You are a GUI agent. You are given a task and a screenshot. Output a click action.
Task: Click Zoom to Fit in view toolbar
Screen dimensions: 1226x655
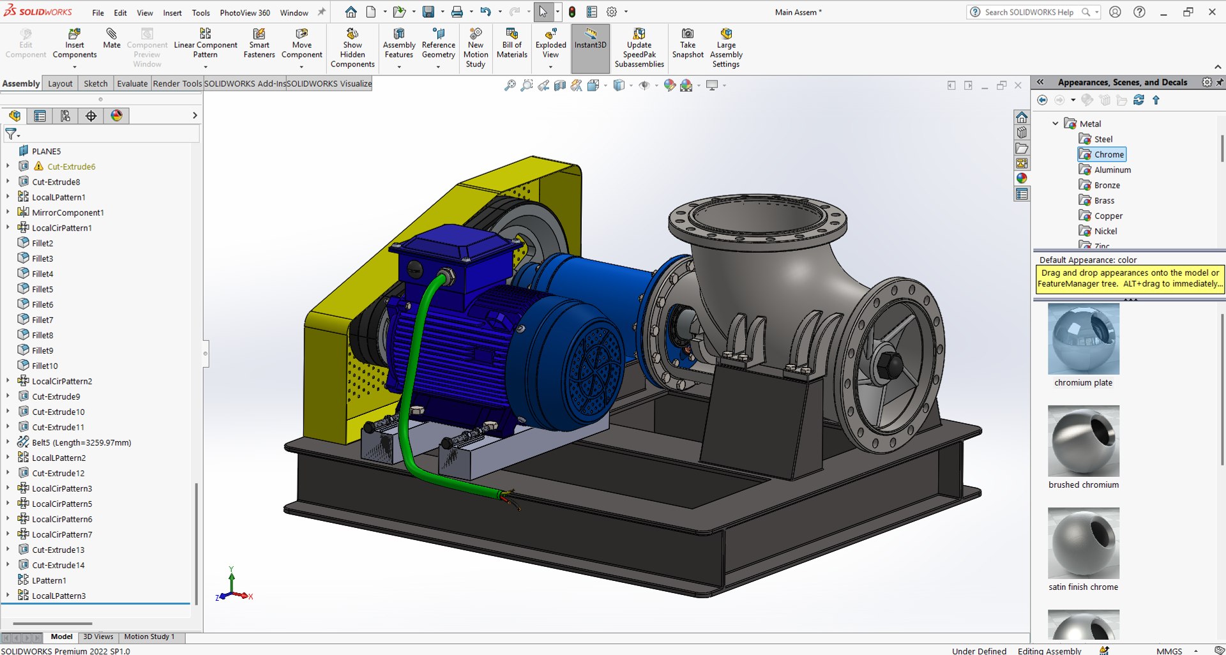[x=510, y=86]
